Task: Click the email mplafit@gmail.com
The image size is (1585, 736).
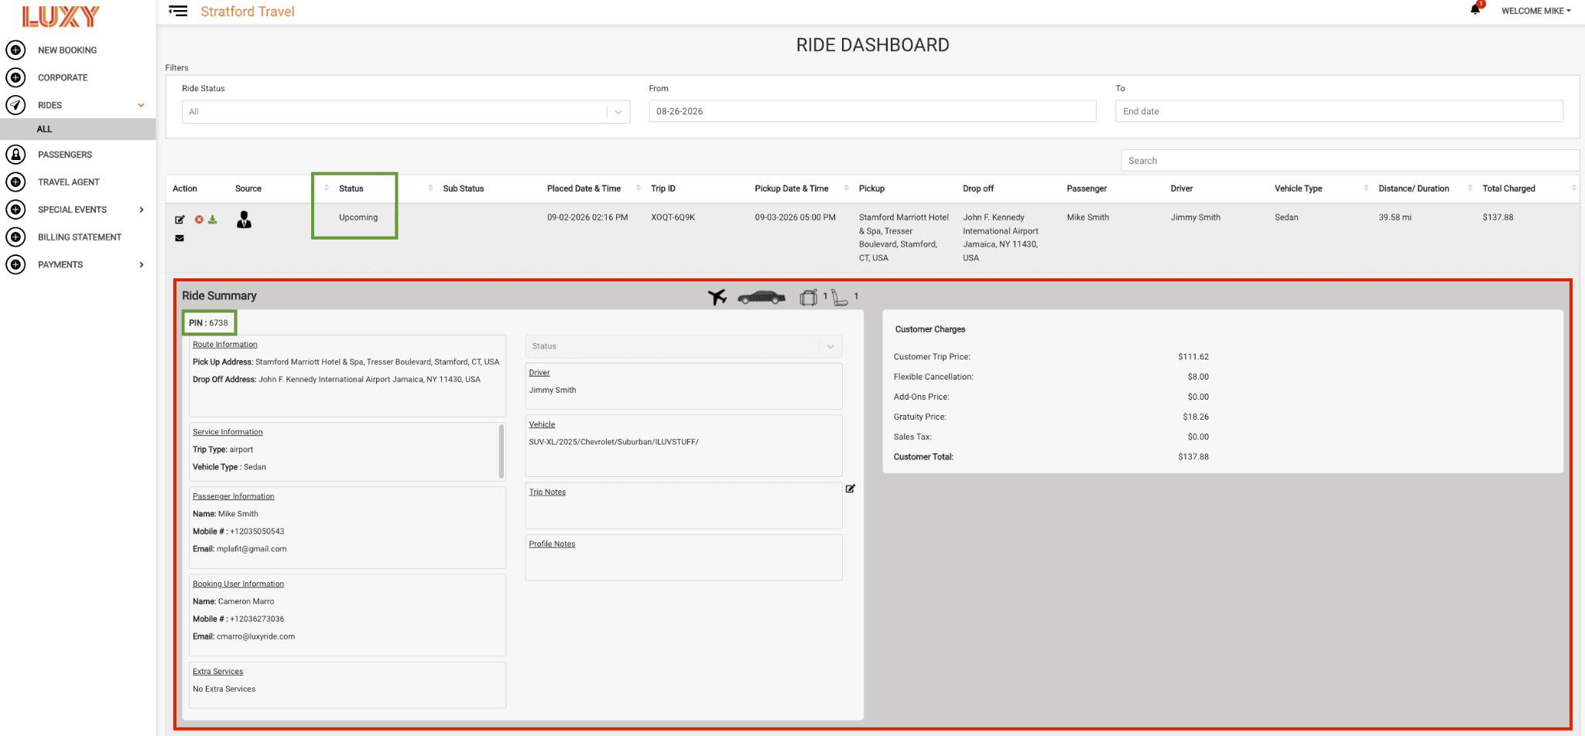Action: pos(252,549)
